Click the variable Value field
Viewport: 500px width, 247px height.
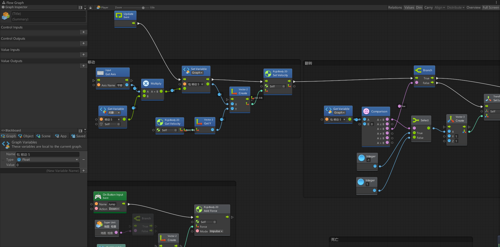click(48, 165)
